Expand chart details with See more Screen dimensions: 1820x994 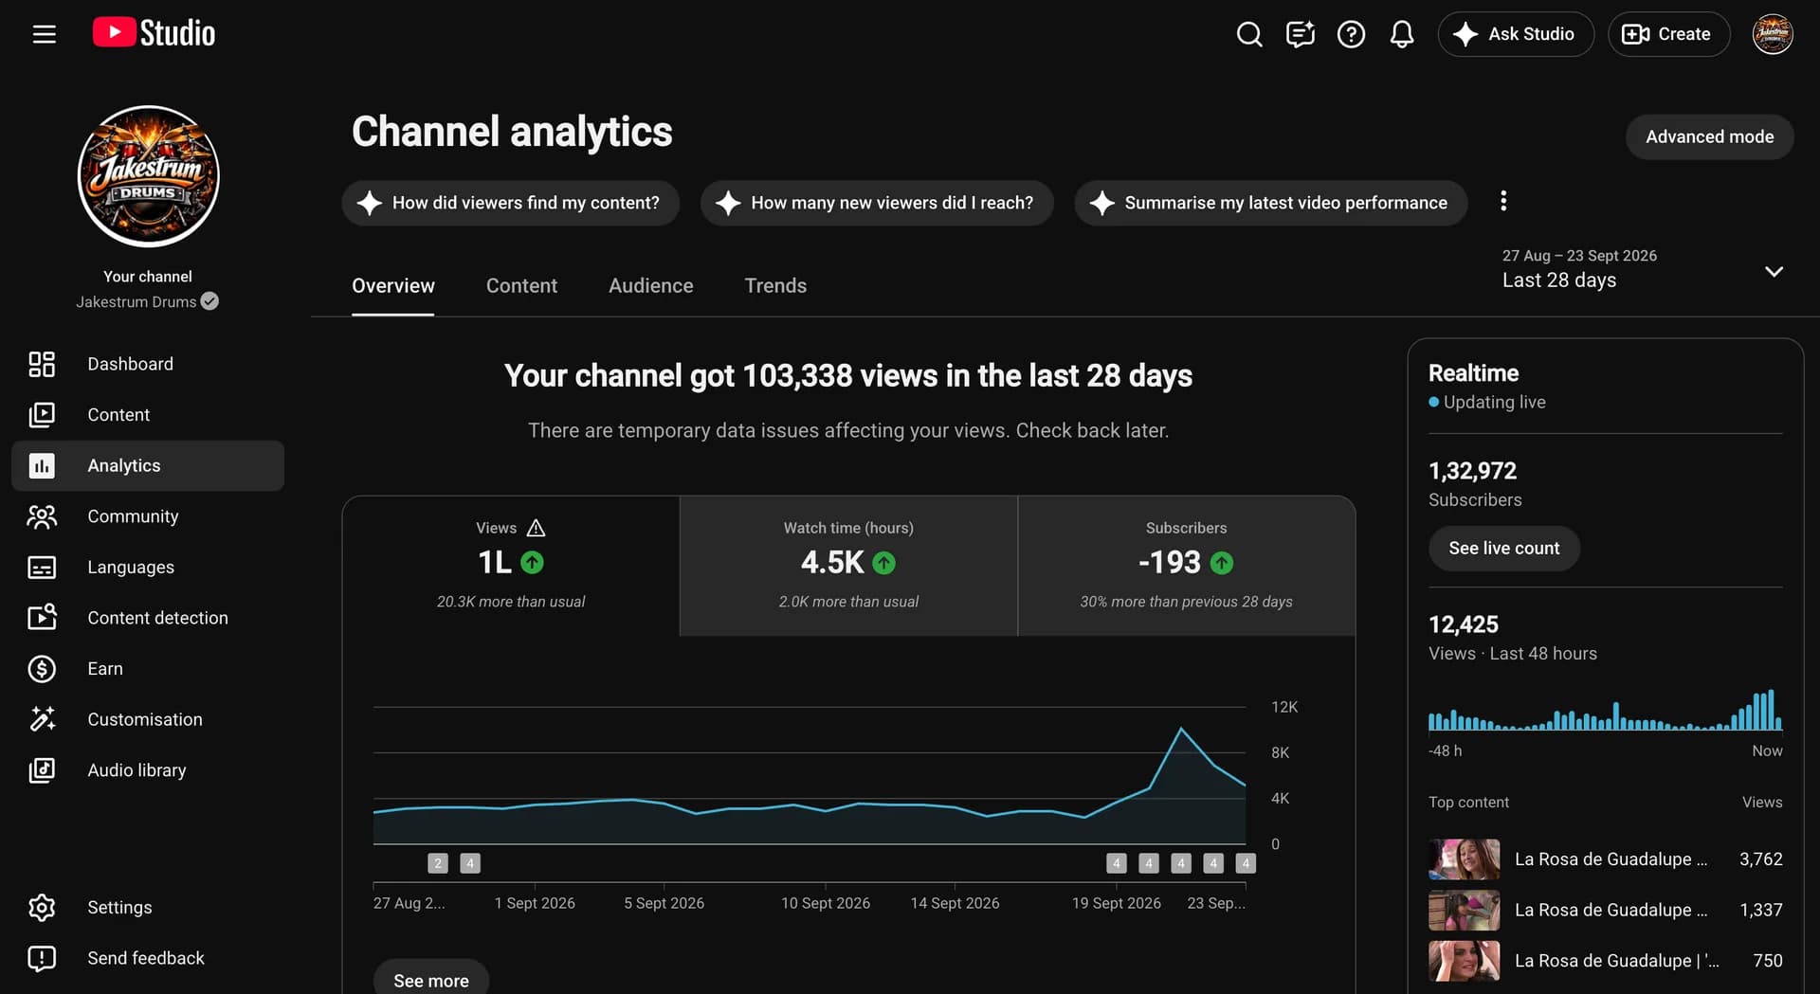tap(431, 980)
